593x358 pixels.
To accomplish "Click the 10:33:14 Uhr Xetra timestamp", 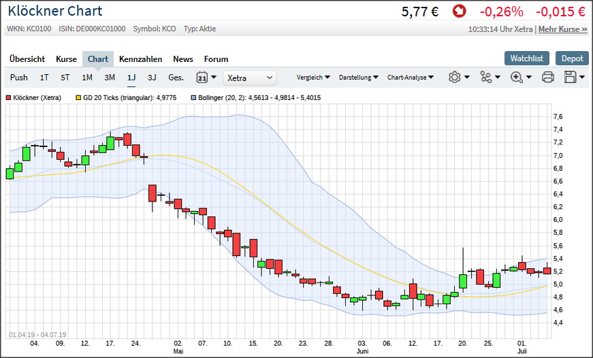I will [500, 29].
